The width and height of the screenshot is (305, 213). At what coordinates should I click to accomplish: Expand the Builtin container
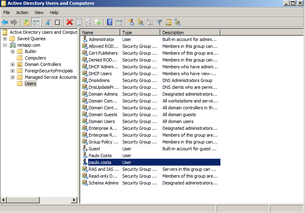pyautogui.click(x=12, y=51)
